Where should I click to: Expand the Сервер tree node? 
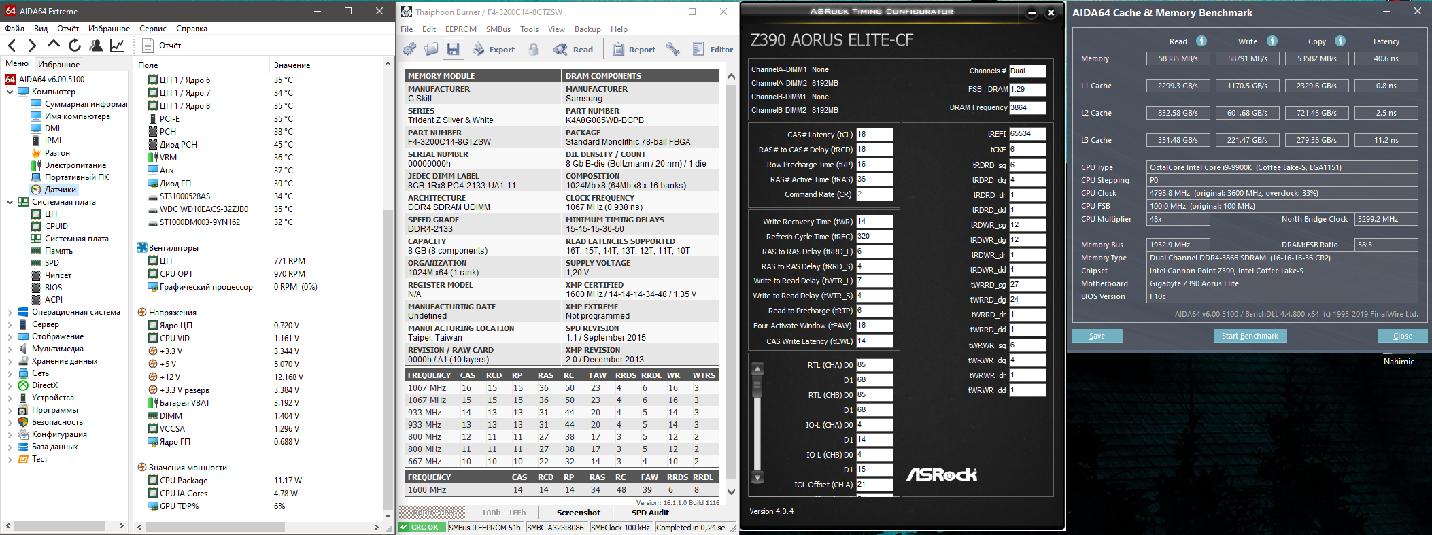click(10, 325)
